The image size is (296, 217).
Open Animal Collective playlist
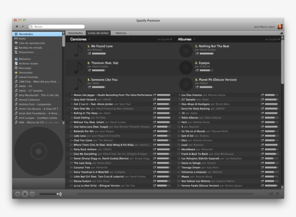[x=29, y=100]
